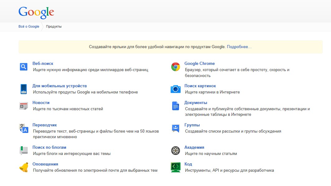Click the blue mobile phone icon
This screenshot has width=331, height=186.
coord(24,89)
